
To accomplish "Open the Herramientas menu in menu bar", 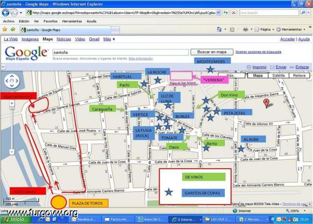I will coord(72,21).
